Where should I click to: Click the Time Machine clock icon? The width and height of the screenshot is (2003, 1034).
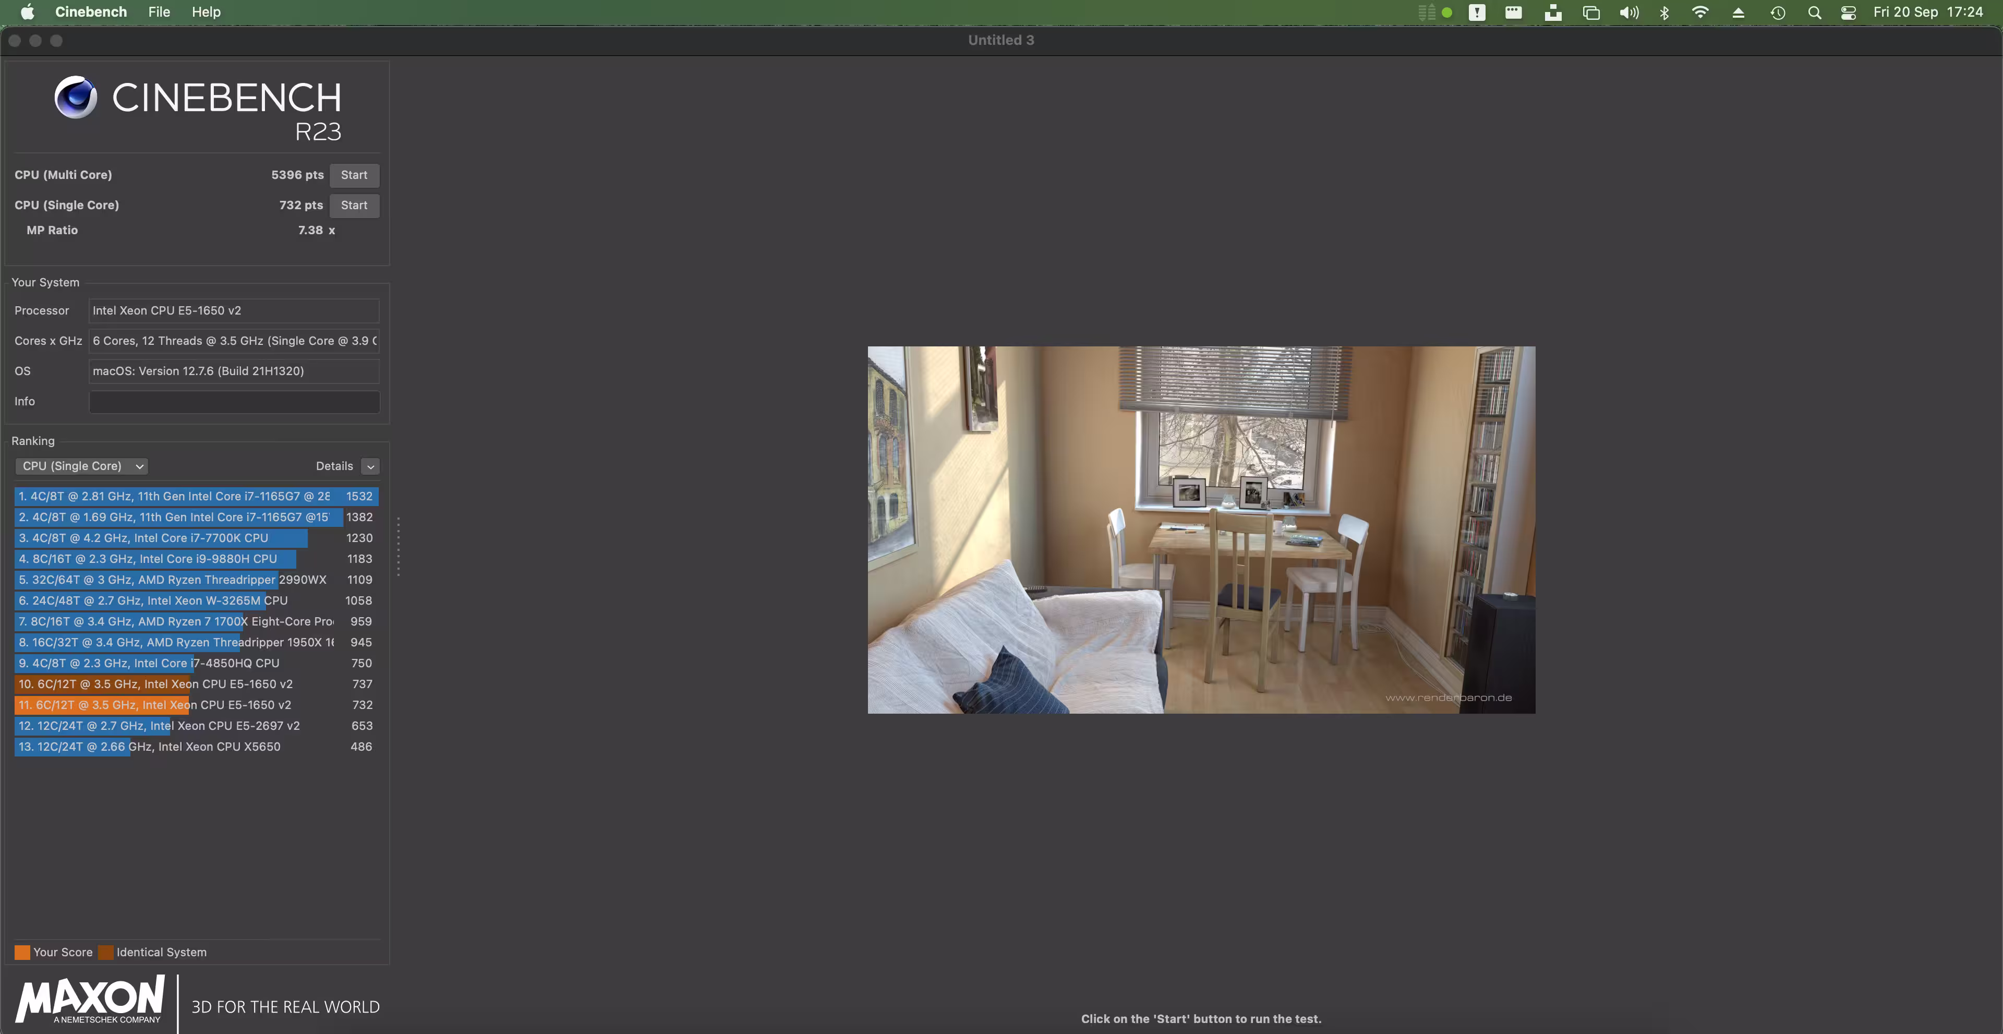click(1778, 13)
